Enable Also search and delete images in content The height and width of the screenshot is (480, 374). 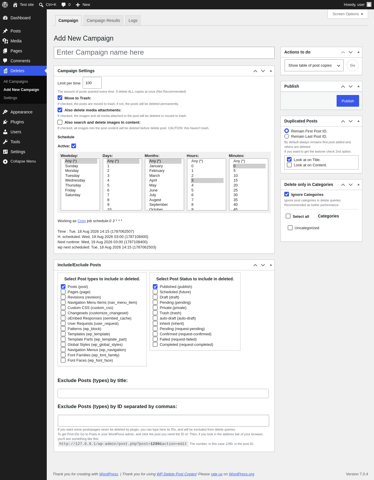tap(60, 122)
